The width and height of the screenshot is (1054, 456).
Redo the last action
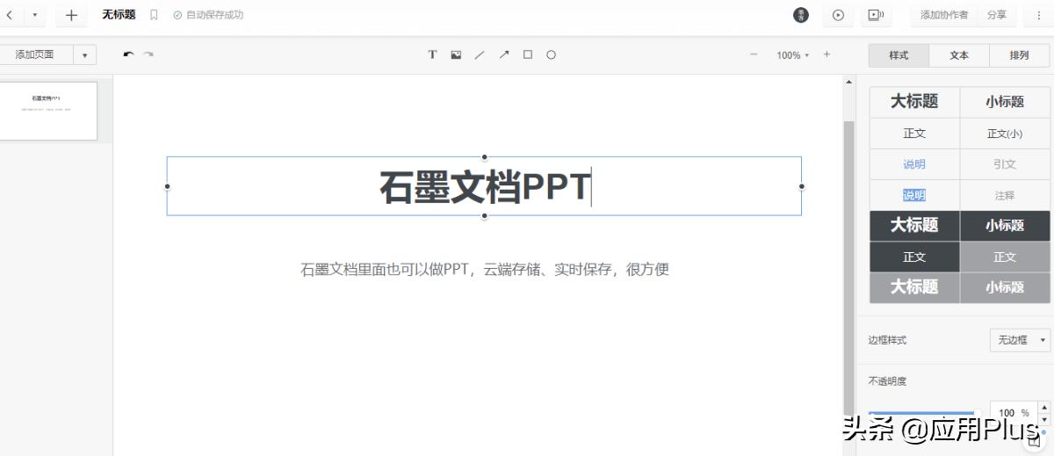pos(148,54)
